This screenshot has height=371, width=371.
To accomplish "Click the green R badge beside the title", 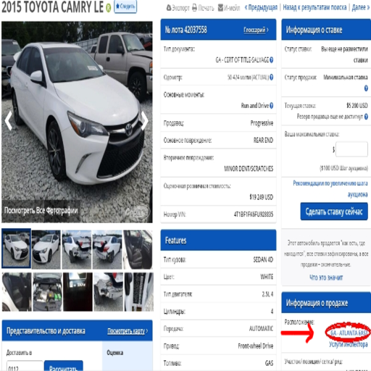I will click(x=109, y=8).
